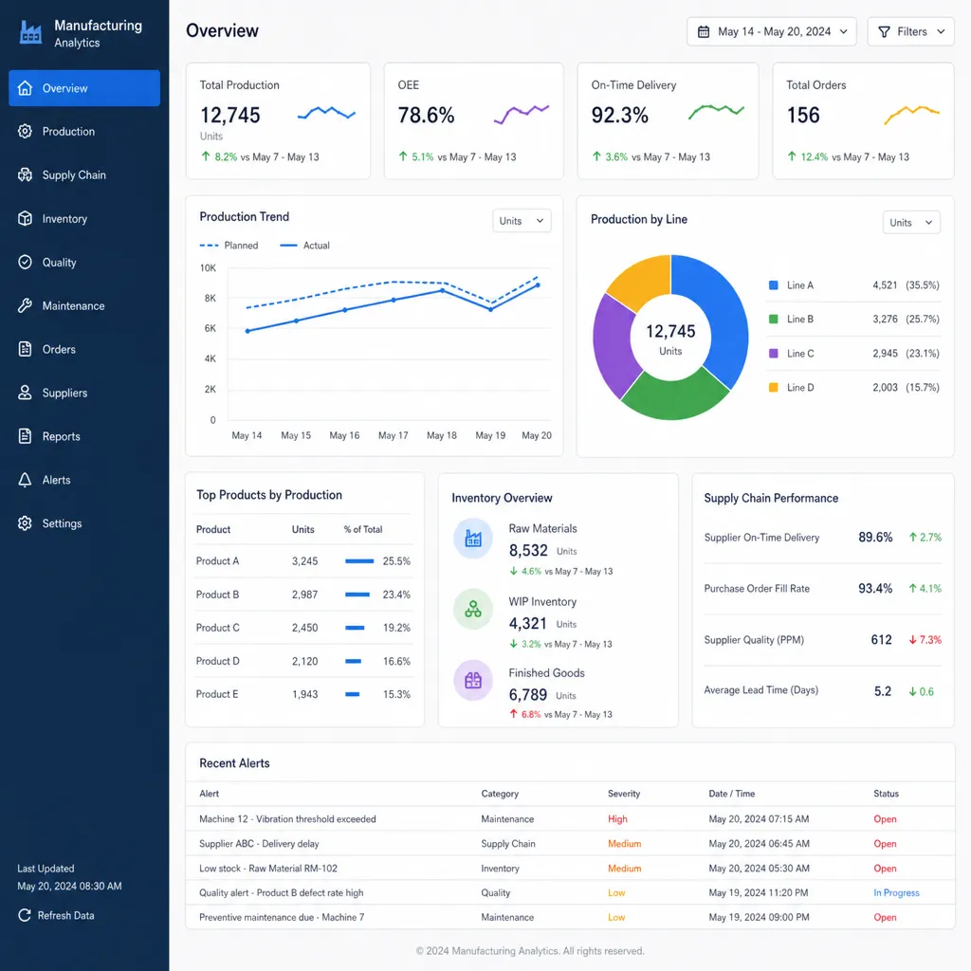Open the Units dropdown in Production Trend

[x=522, y=220]
